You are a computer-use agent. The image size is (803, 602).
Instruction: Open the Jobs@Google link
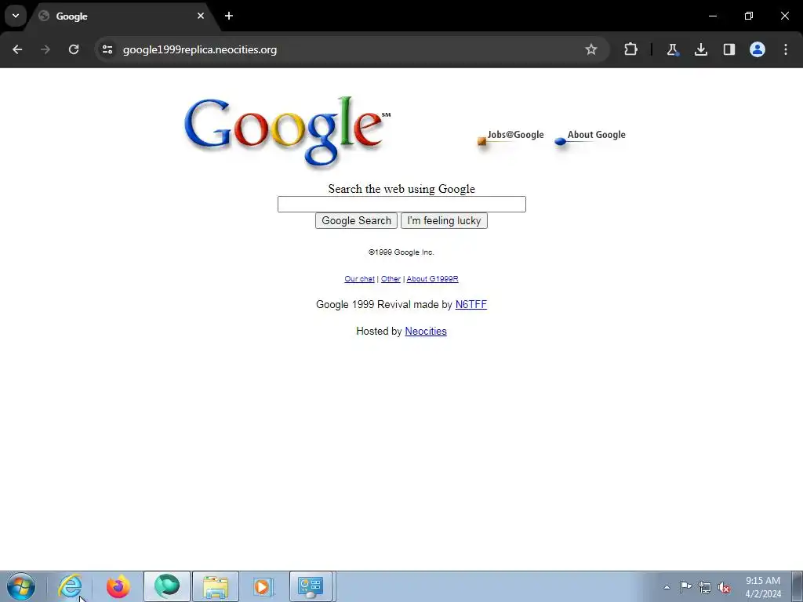click(511, 136)
